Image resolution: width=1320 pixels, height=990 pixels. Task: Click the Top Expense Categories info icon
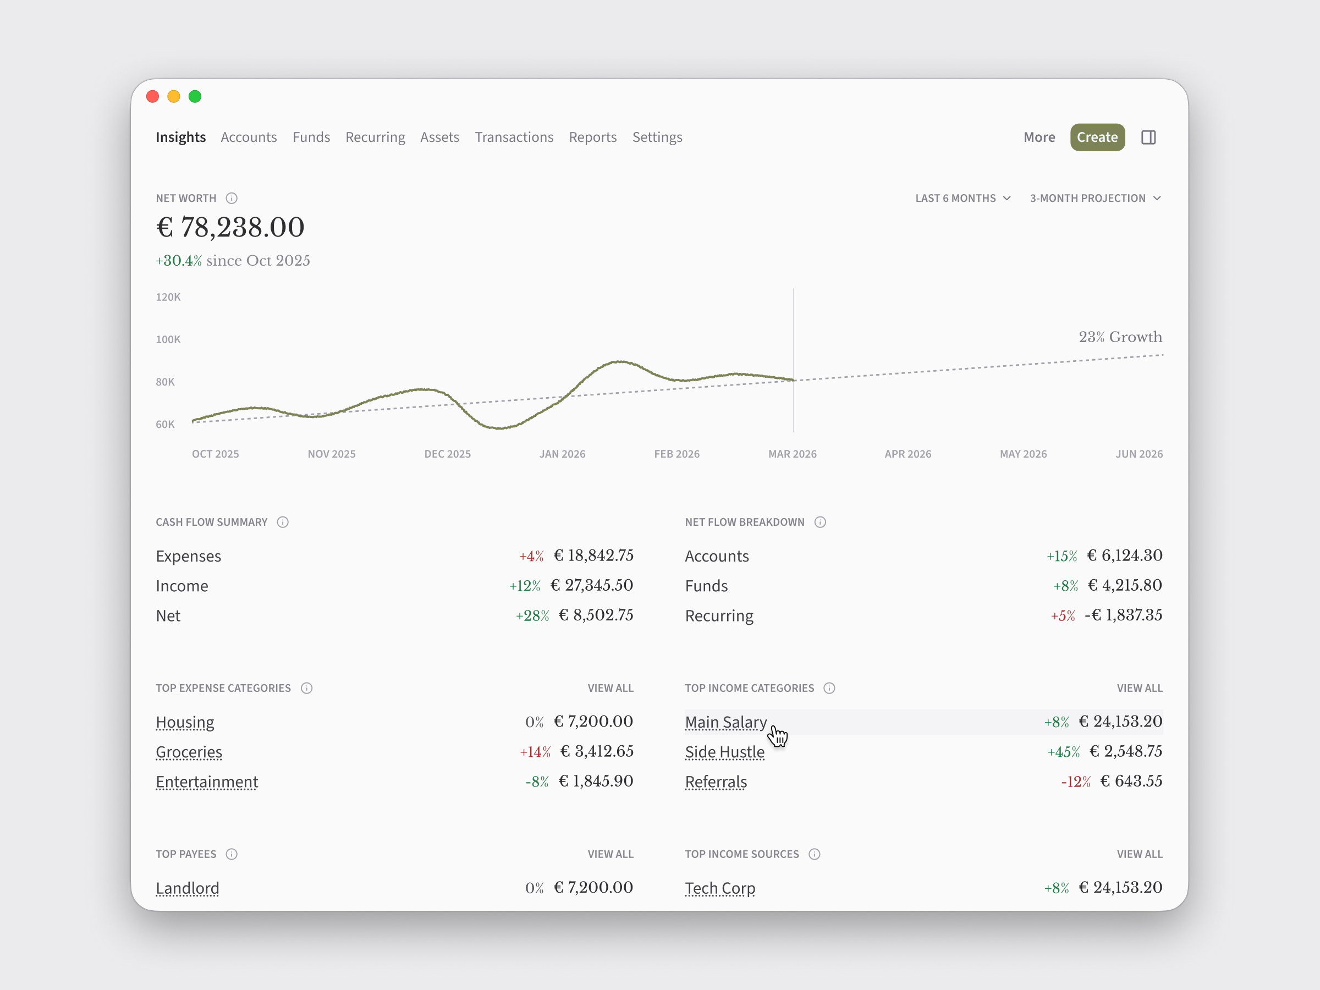coord(307,687)
